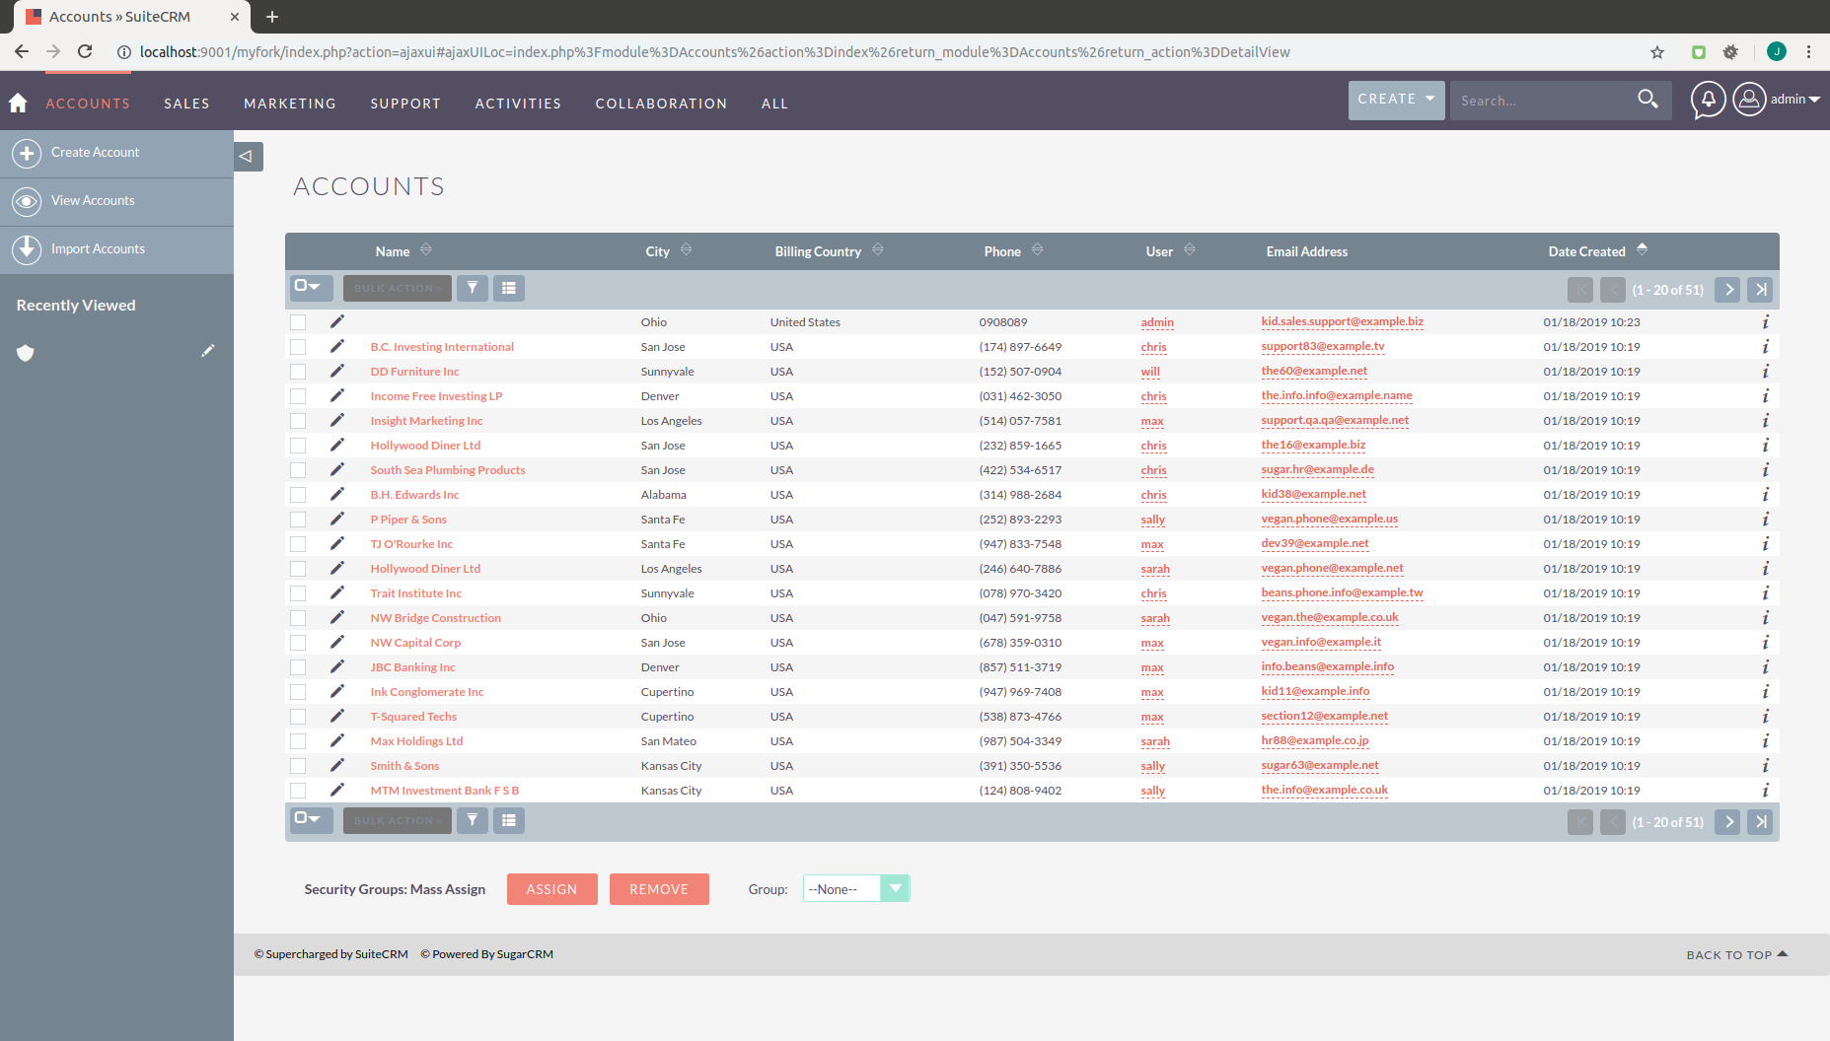Click the search magnifier icon
The width and height of the screenshot is (1830, 1041).
(1647, 100)
